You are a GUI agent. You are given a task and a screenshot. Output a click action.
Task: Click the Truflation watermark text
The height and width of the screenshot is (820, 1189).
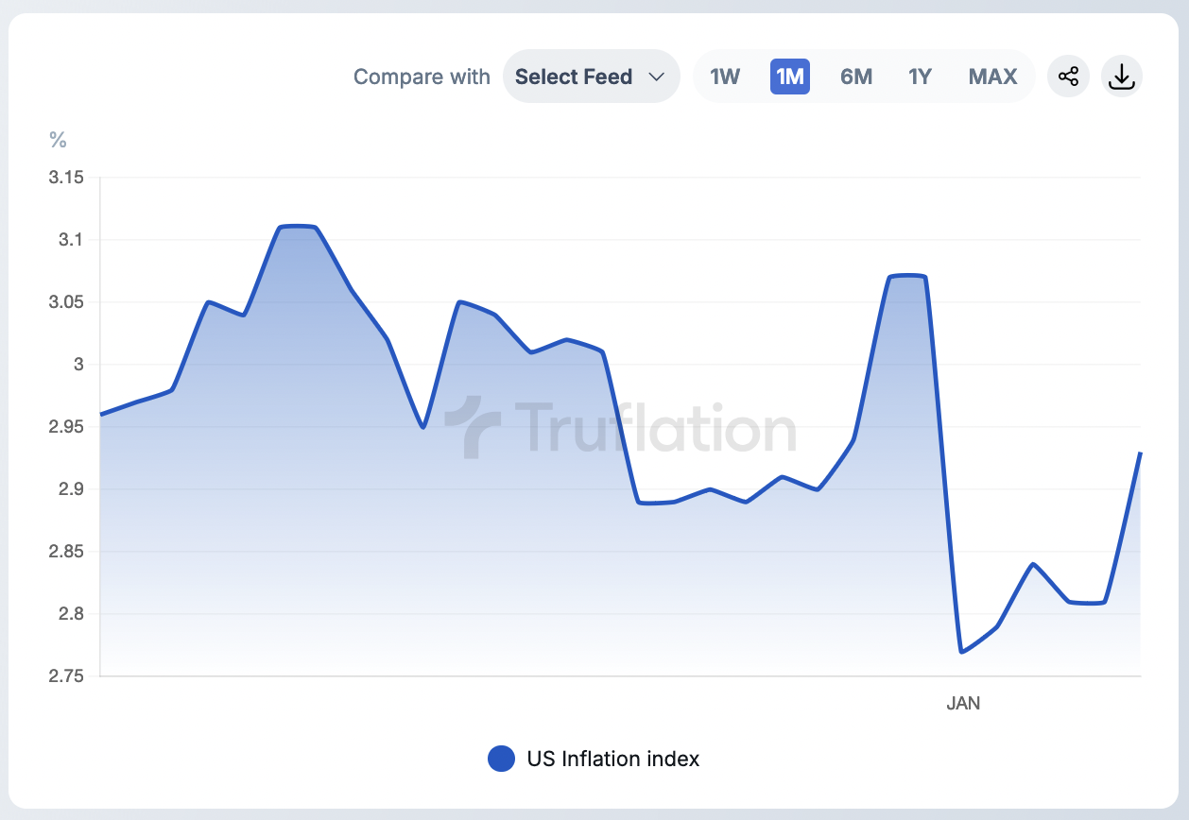[655, 428]
